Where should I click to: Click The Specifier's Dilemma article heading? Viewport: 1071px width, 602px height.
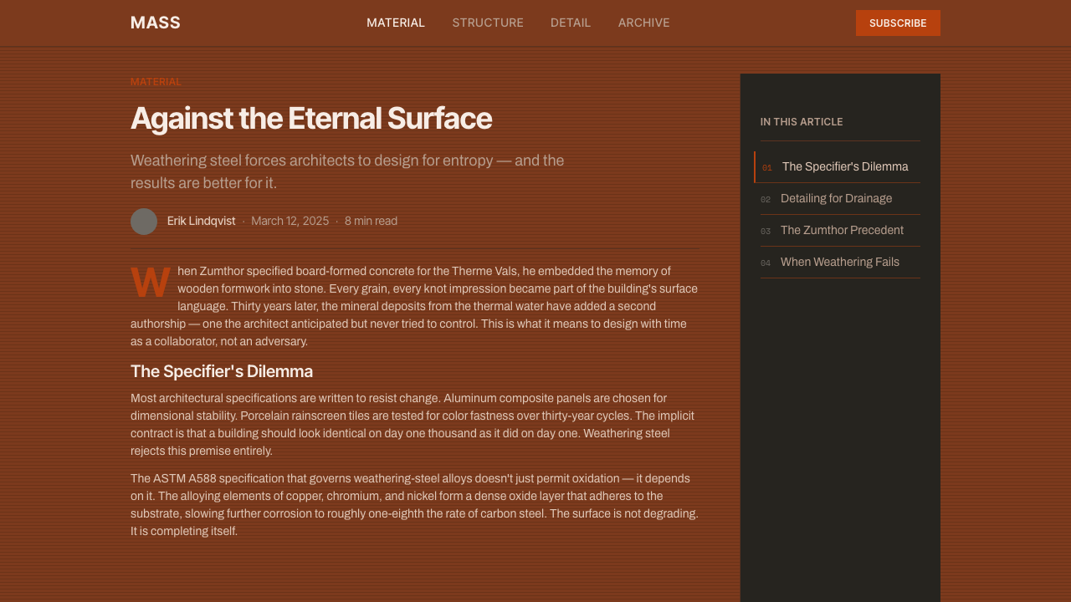coord(222,371)
